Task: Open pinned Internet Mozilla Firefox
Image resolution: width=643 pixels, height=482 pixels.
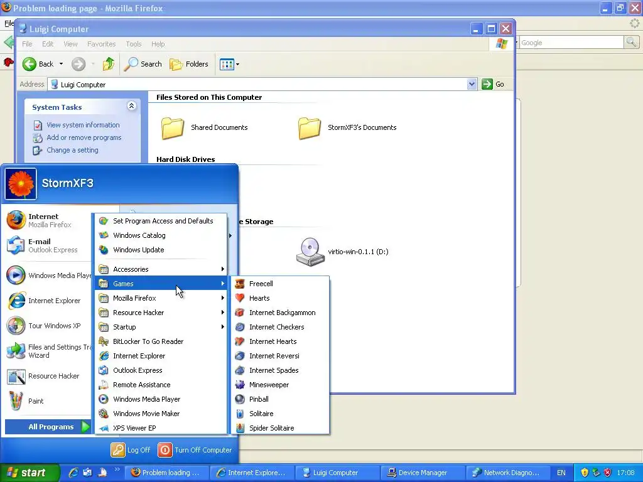Action: click(48, 220)
